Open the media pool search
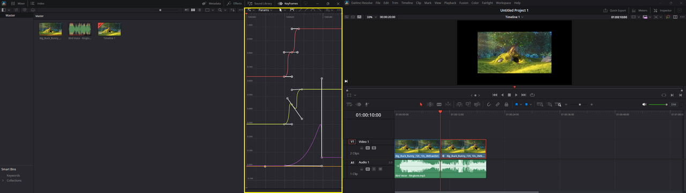Image resolution: width=686 pixels, height=193 pixels. tap(220, 10)
